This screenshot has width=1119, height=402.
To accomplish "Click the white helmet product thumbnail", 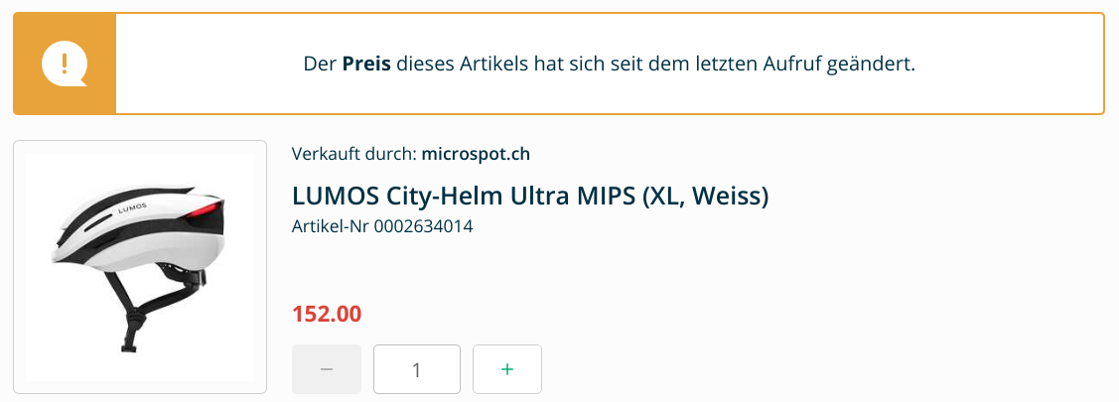I will pyautogui.click(x=140, y=267).
